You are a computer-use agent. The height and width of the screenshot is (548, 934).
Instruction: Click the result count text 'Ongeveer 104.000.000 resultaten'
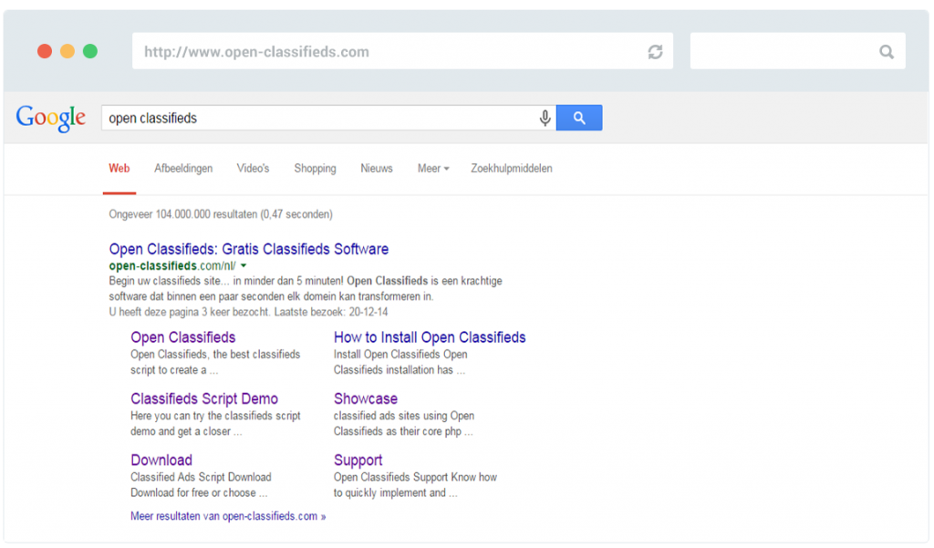(x=182, y=214)
